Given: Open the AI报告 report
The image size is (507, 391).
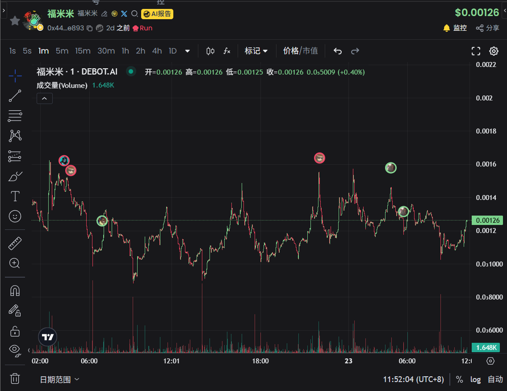Looking at the screenshot, I should [x=157, y=14].
